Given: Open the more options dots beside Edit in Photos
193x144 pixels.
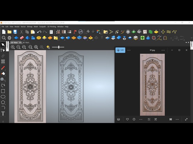Looking at the screenshot, I should tap(129, 50).
